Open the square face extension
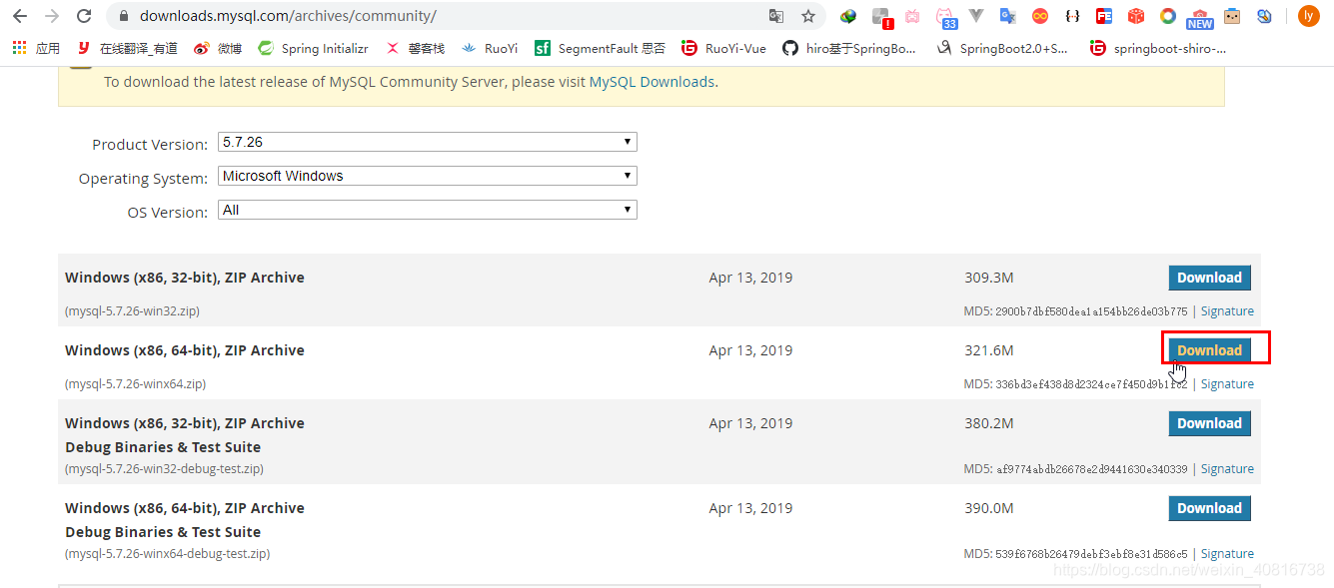This screenshot has width=1334, height=588. coord(1232,16)
